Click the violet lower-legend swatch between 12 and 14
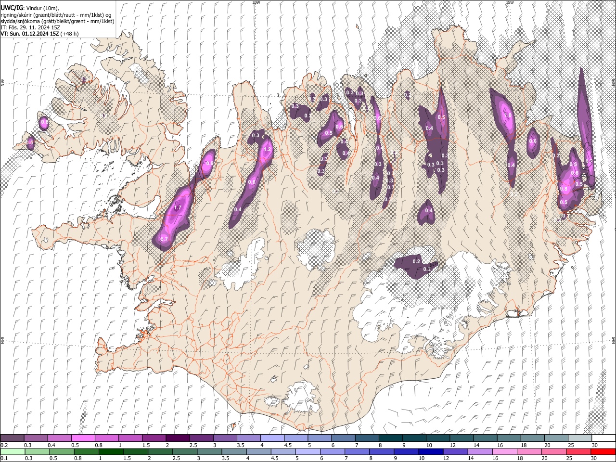This screenshot has width=616, height=462. 455,451
